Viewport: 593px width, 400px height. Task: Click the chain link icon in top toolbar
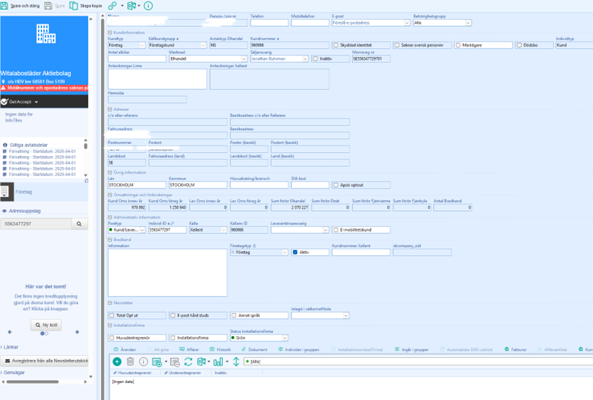pyautogui.click(x=112, y=6)
